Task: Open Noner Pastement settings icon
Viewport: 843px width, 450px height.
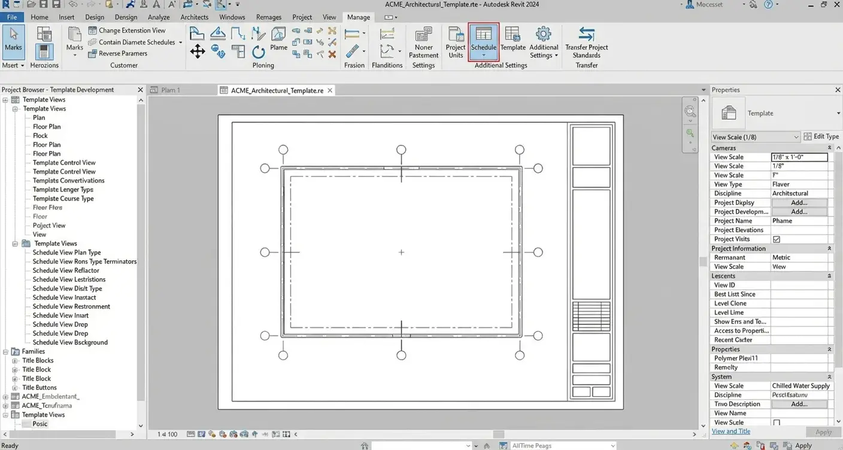Action: click(424, 34)
